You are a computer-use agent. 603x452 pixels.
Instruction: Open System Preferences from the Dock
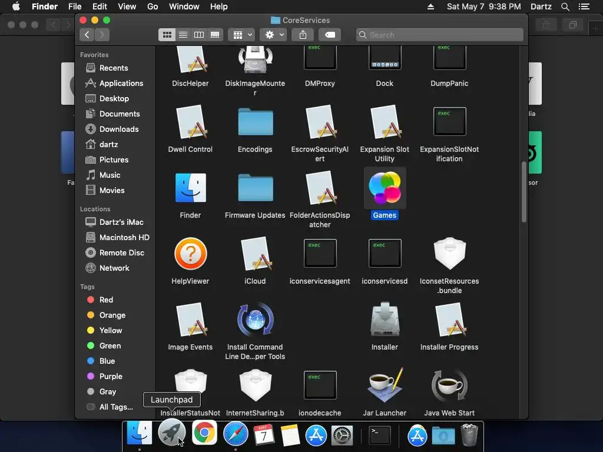click(342, 436)
